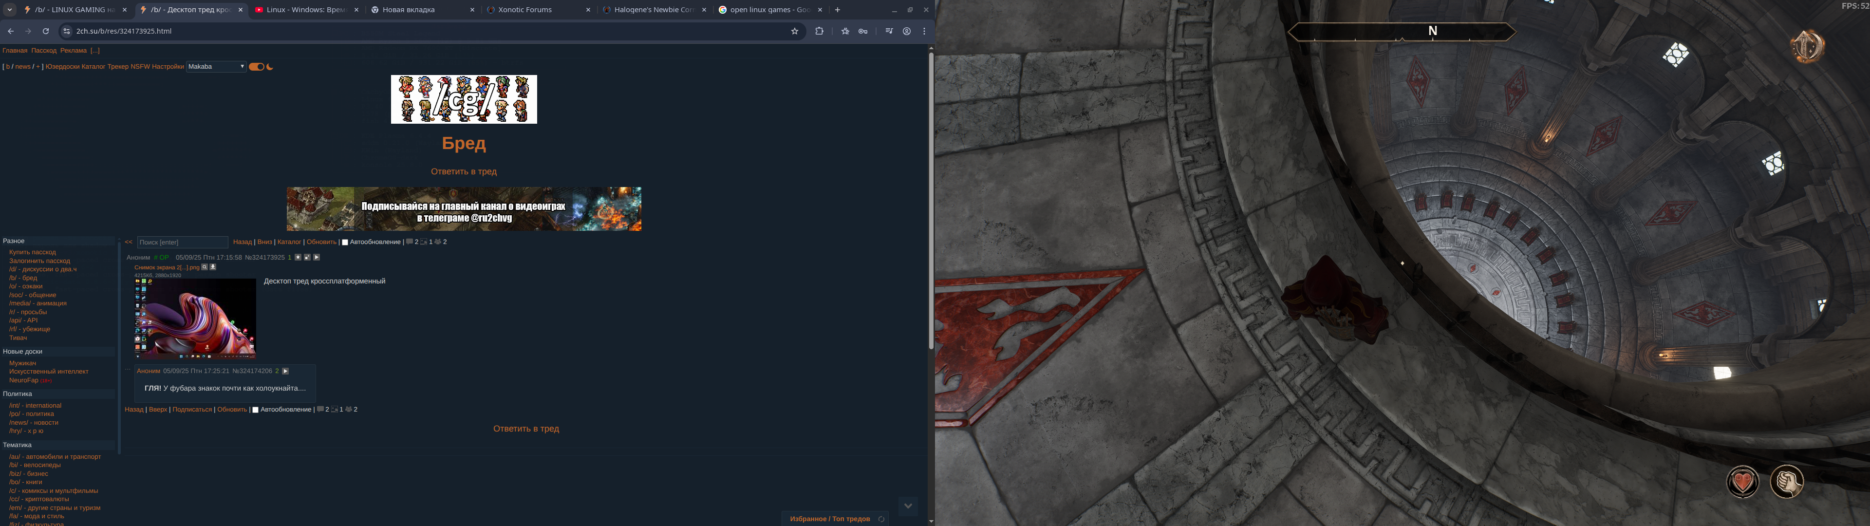The width and height of the screenshot is (1870, 526).
Task: Open the Трекер link
Action: tap(117, 66)
